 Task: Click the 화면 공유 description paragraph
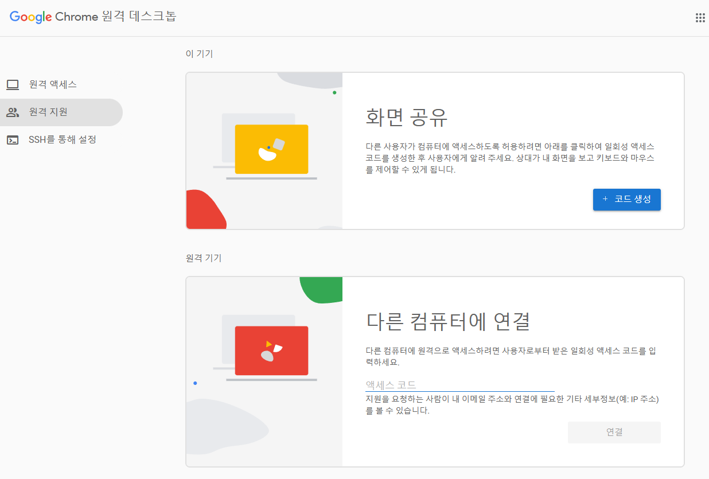tap(510, 158)
